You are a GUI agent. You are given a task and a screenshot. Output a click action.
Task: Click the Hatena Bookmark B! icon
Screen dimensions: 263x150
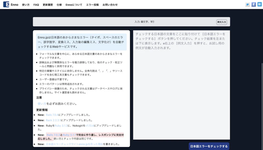(259, 5)
